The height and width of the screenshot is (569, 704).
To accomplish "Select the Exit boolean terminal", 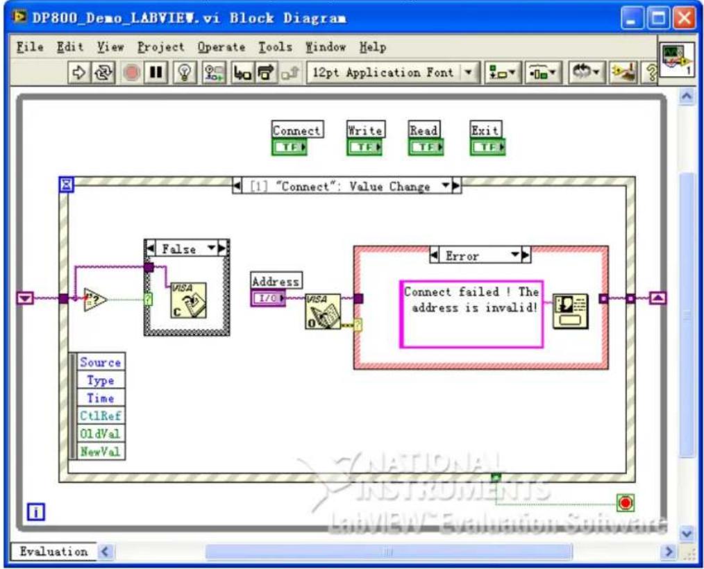I will pyautogui.click(x=487, y=147).
